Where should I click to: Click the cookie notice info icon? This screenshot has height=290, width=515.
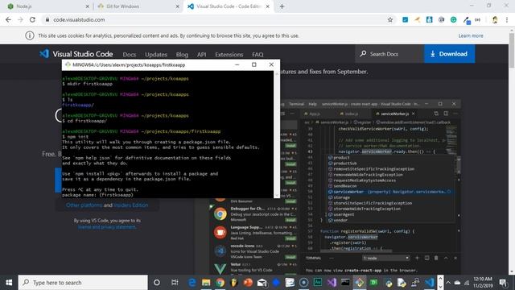30,35
